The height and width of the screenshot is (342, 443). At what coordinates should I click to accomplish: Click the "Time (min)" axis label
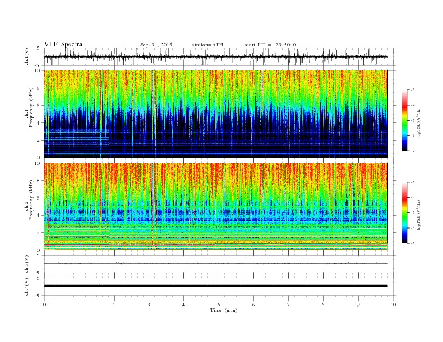pos(224,310)
